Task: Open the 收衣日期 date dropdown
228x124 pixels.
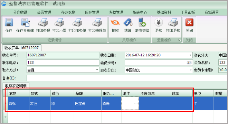Action: click(190, 55)
